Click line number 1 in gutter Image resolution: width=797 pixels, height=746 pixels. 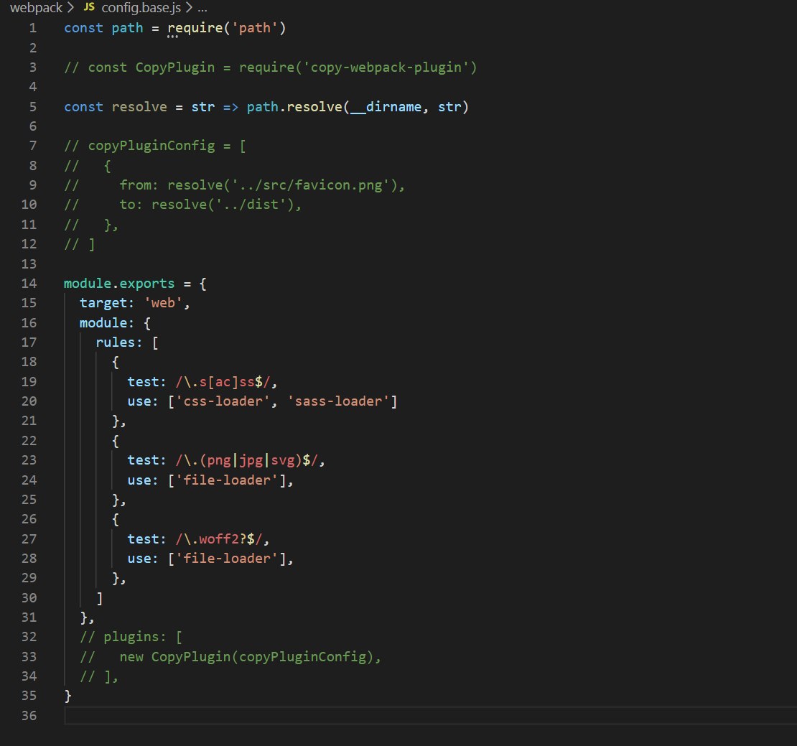pyautogui.click(x=33, y=28)
